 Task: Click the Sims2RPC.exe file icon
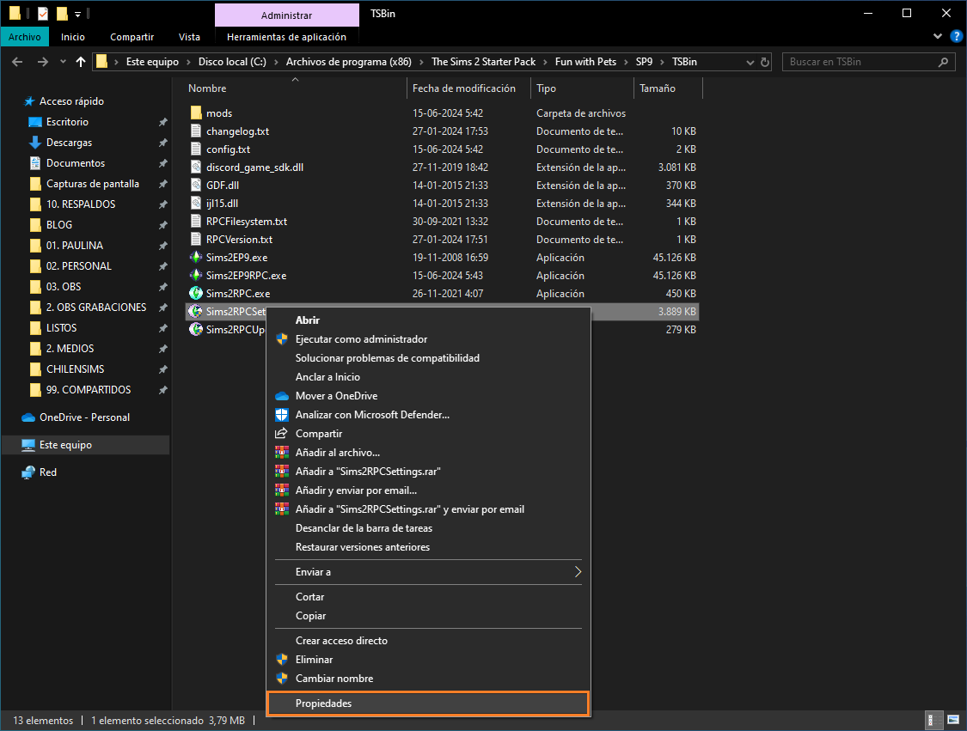[196, 294]
